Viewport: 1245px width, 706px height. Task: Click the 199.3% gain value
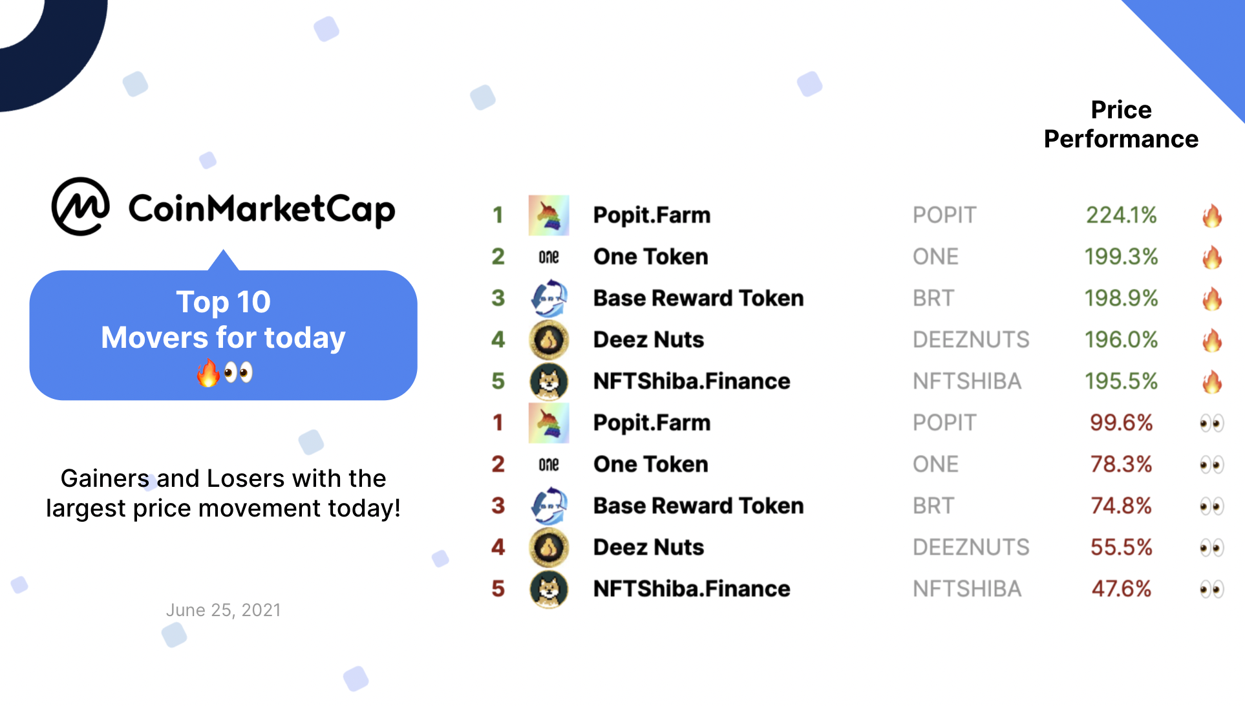click(x=1121, y=257)
